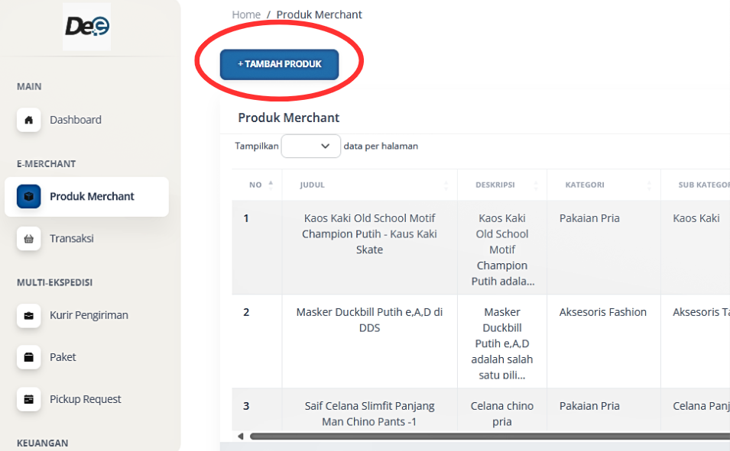Select the Dashboard home icon
Image resolution: width=730 pixels, height=451 pixels.
point(28,120)
